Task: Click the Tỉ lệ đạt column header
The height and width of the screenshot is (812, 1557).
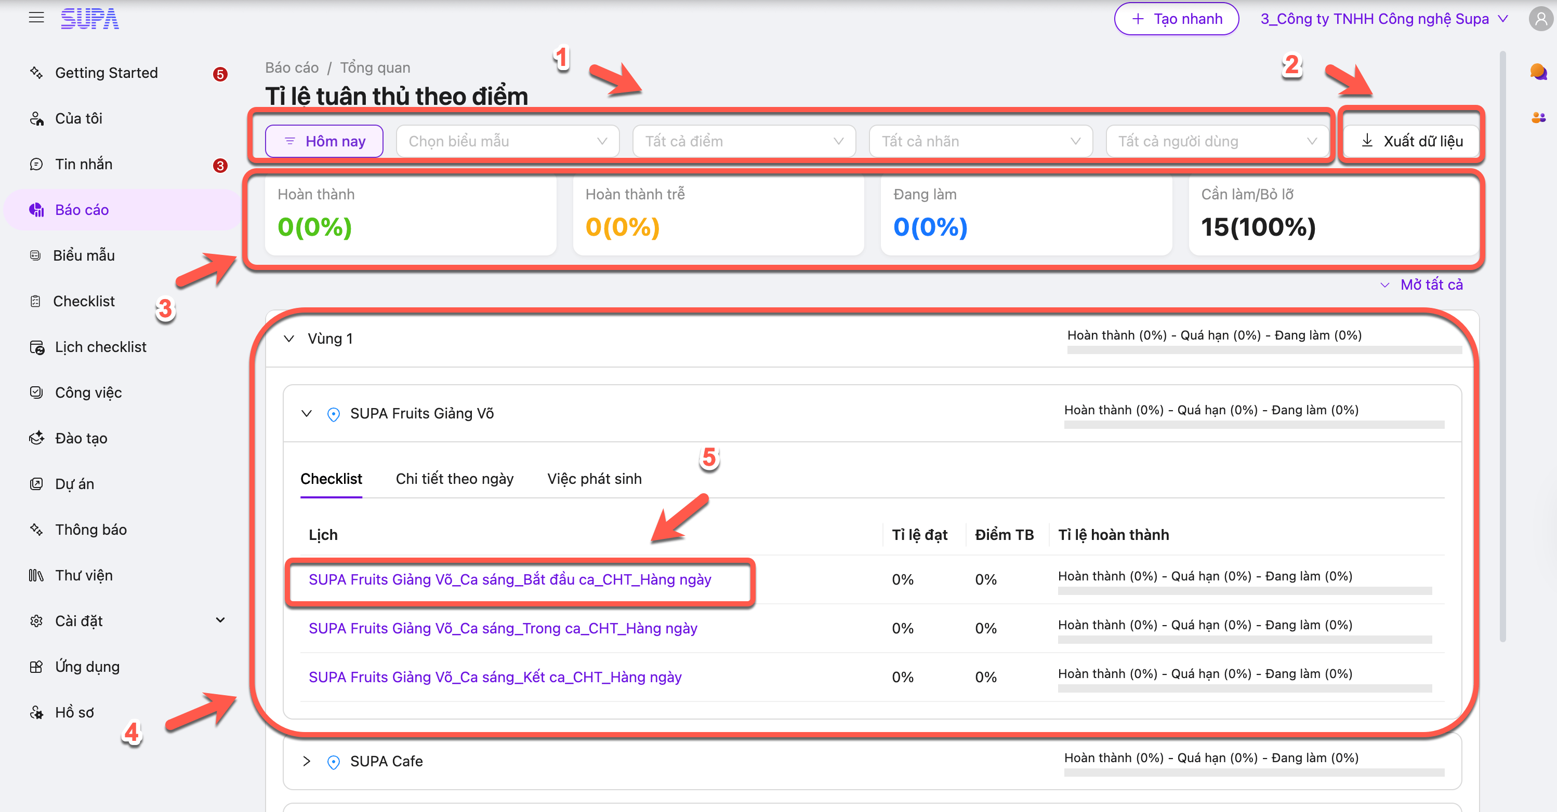Action: tap(919, 535)
